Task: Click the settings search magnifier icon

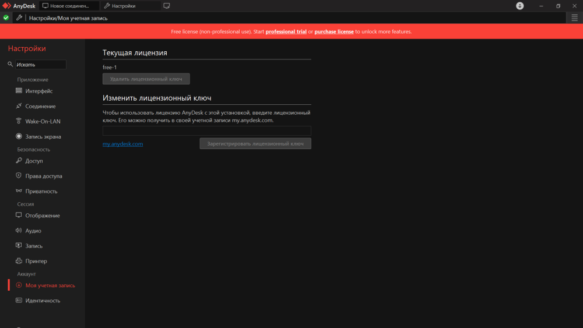Action: click(10, 64)
